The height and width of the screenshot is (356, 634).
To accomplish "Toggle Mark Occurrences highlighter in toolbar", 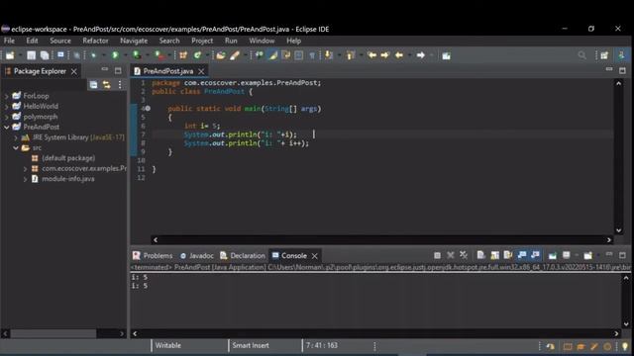I will pos(273,55).
